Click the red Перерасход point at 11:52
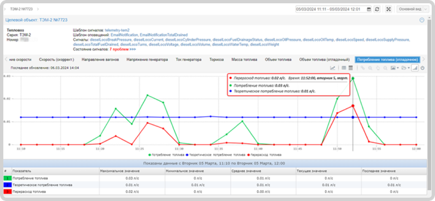435x201 pixels. pos(353,106)
